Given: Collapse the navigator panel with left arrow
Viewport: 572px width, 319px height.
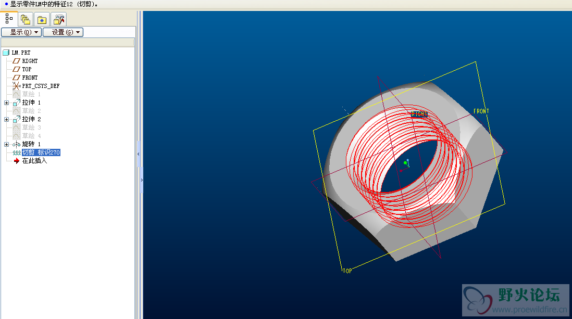Looking at the screenshot, I should 138,154.
